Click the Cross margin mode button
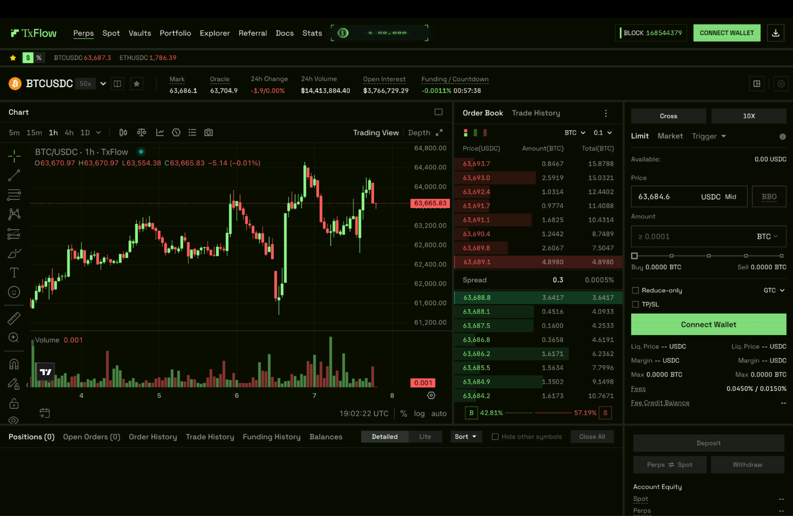The height and width of the screenshot is (516, 793). [x=668, y=116]
